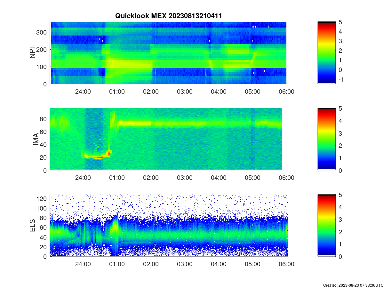Image resolution: width=384 pixels, height=288 pixels.
Task: Click the IMA panel colorbar
Action: coord(326,139)
